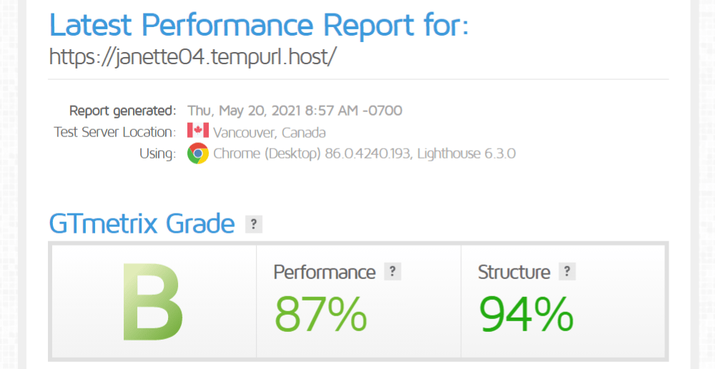Click the Chrome (Desktop) Lighthouse version text

tap(365, 153)
